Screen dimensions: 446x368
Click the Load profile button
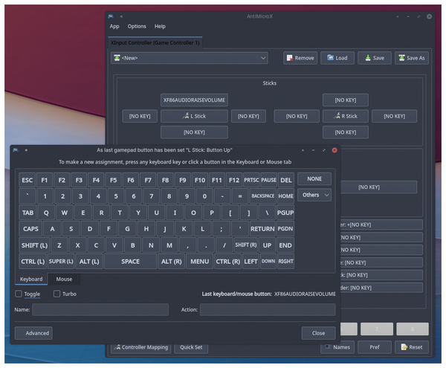[337, 58]
